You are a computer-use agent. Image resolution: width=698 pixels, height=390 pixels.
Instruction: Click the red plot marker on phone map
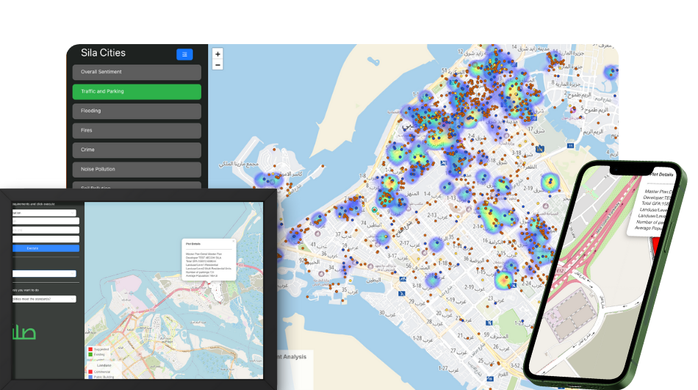click(x=655, y=246)
